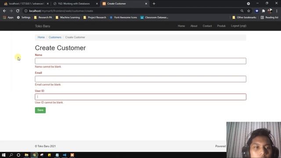The width and height of the screenshot is (281, 158).
Task: Click the 'Email cannot be blank.' error text
Action: click(x=48, y=85)
